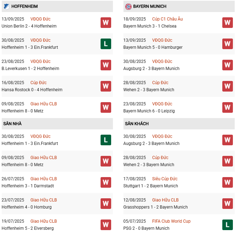The height and width of the screenshot is (234, 235).
Task: Click the W badge for Grasshoppers match
Action: [x=228, y=204]
